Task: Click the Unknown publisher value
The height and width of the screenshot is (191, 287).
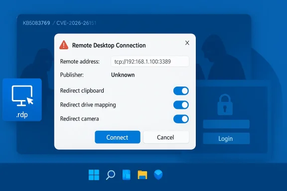Action: (x=123, y=75)
